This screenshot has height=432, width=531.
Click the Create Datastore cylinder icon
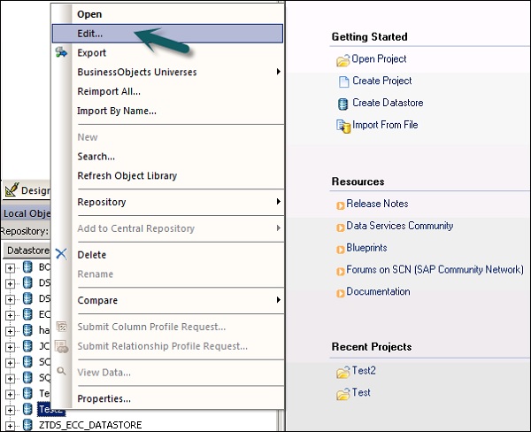343,104
